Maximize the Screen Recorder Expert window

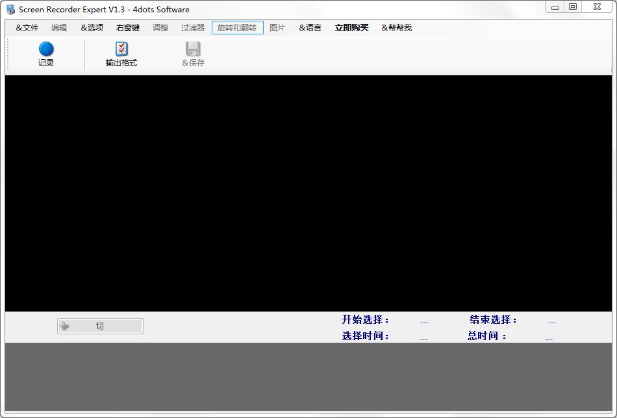click(572, 6)
